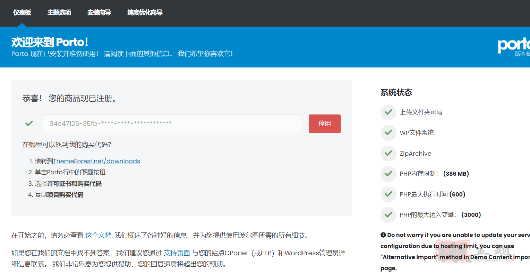Click the (386 MB) memory value
530x275 pixels.
[x=456, y=174]
